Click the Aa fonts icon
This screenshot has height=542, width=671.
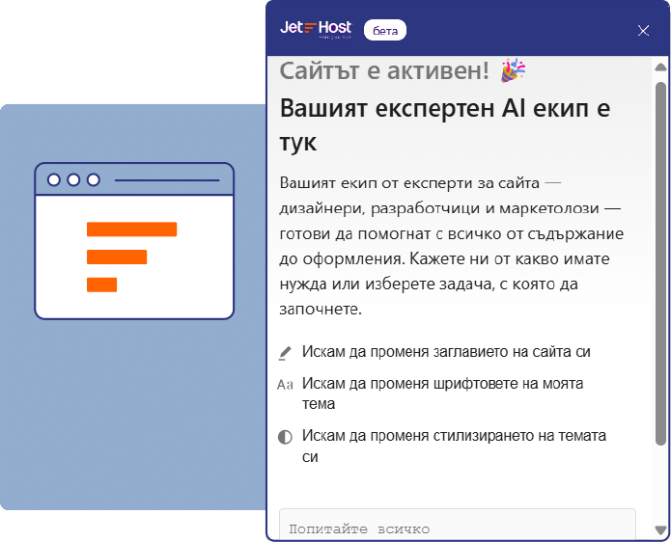click(x=285, y=385)
